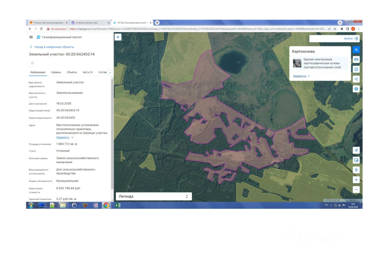Show more tabs with the right arrow
This screenshot has height=275, width=389.
coord(110,73)
